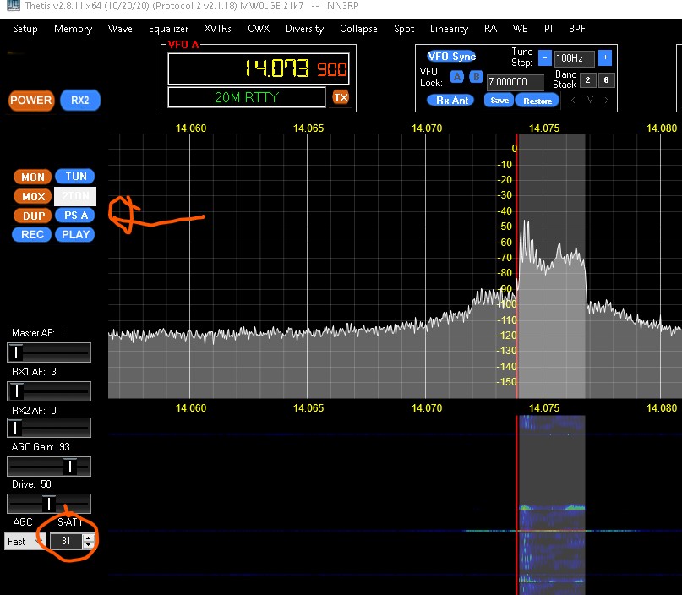
Task: Increase tune step with plus button
Action: tap(605, 57)
